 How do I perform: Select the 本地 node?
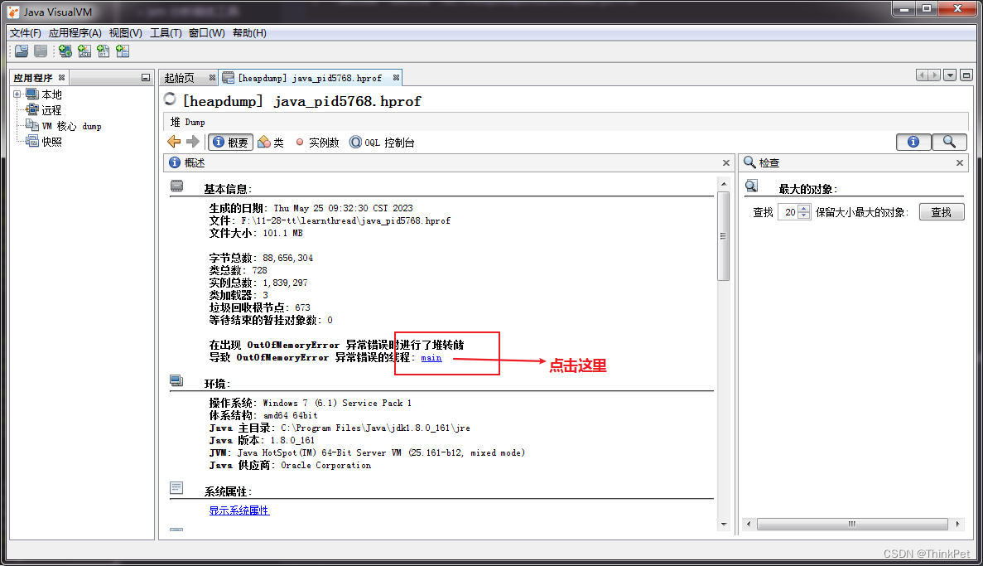pyautogui.click(x=51, y=94)
